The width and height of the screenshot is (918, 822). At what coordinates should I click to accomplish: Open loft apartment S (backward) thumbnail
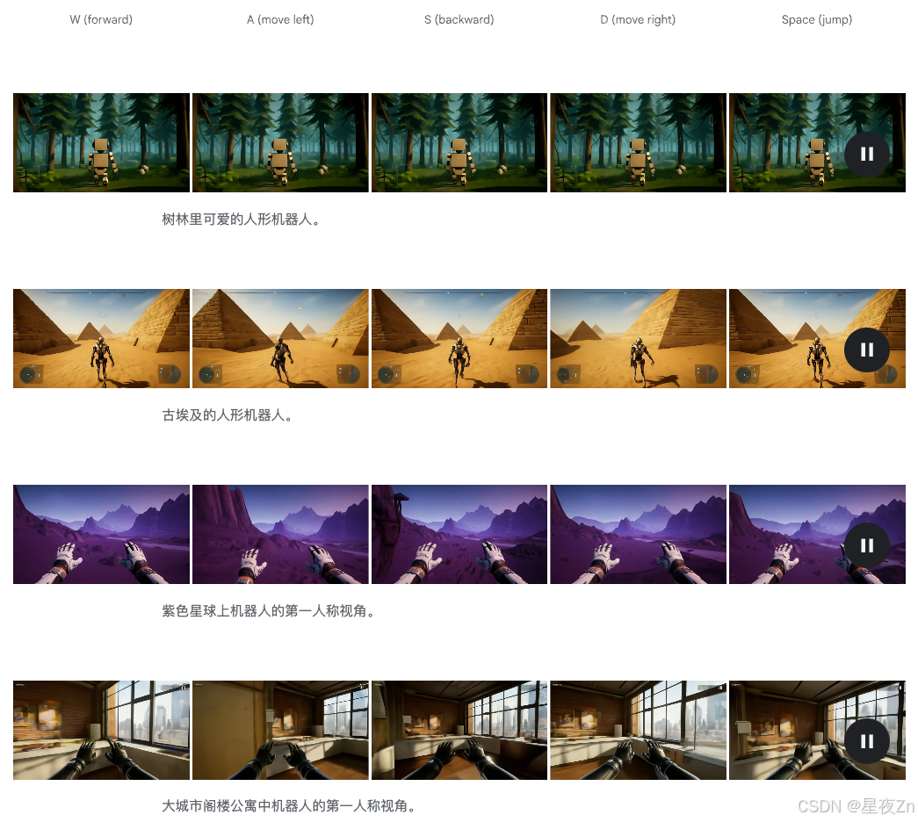pyautogui.click(x=459, y=730)
